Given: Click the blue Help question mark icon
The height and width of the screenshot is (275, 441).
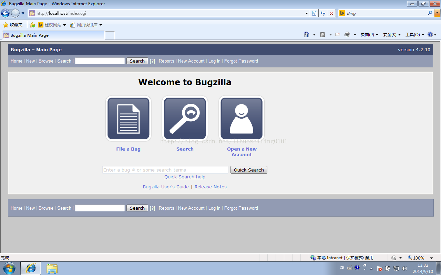Looking at the screenshot, I should tap(430, 34).
